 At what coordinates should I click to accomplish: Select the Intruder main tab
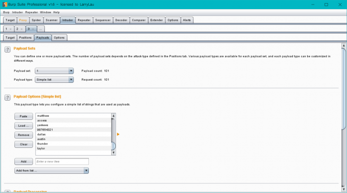67,20
